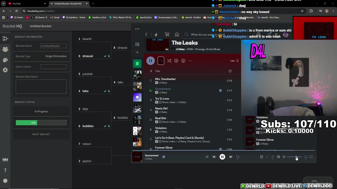Image resolution: width=337 pixels, height=189 pixels.
Task: Toggle repeat in bottom player bar
Action: [x=238, y=157]
